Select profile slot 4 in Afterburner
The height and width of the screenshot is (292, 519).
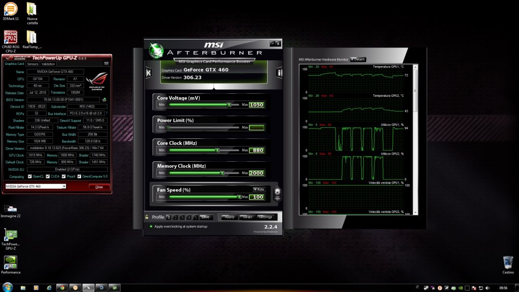[189, 217]
